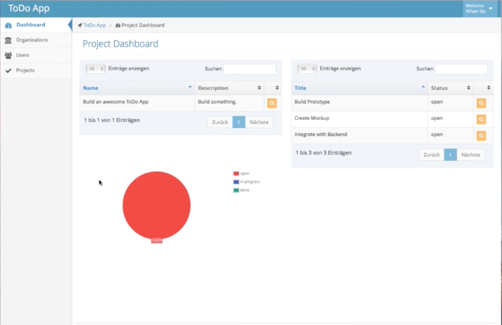Click Nächste button under projects table
The height and width of the screenshot is (325, 502).
pyautogui.click(x=259, y=123)
